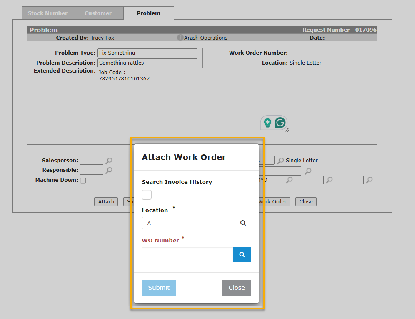Toggle the Machine Down checkbox

tap(83, 181)
